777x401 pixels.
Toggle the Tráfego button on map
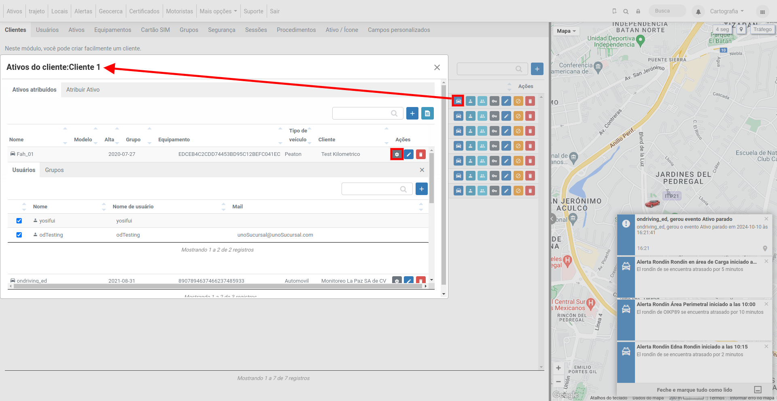(762, 29)
